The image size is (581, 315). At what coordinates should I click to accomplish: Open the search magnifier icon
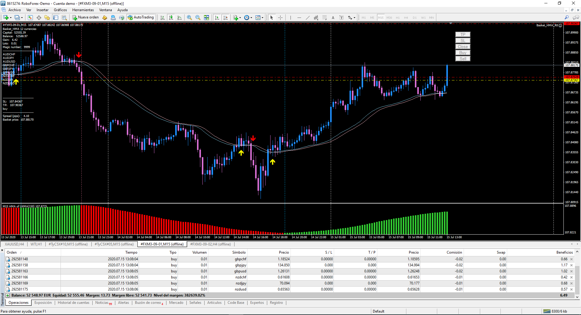tap(567, 18)
